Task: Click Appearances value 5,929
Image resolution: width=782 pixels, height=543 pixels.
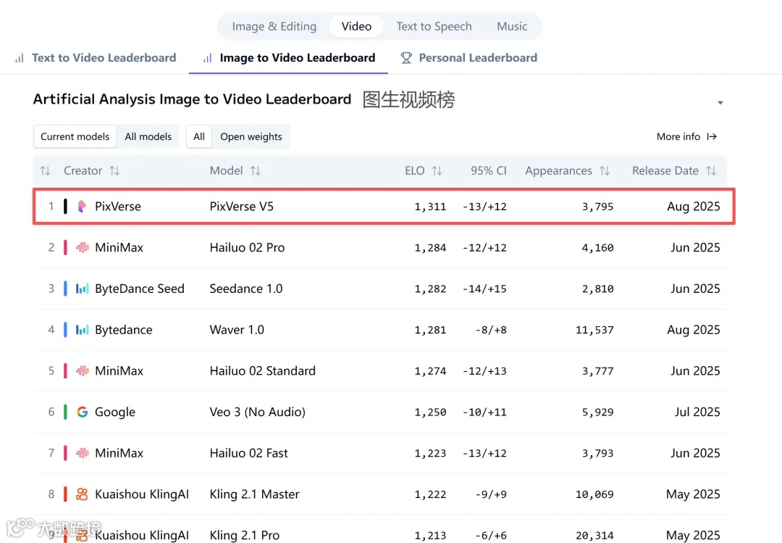Action: 597,412
